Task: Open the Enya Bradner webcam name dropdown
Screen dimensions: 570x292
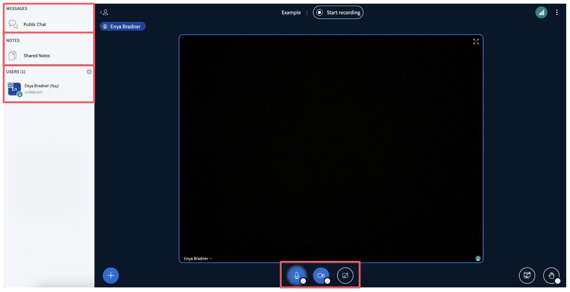Action: (x=198, y=258)
